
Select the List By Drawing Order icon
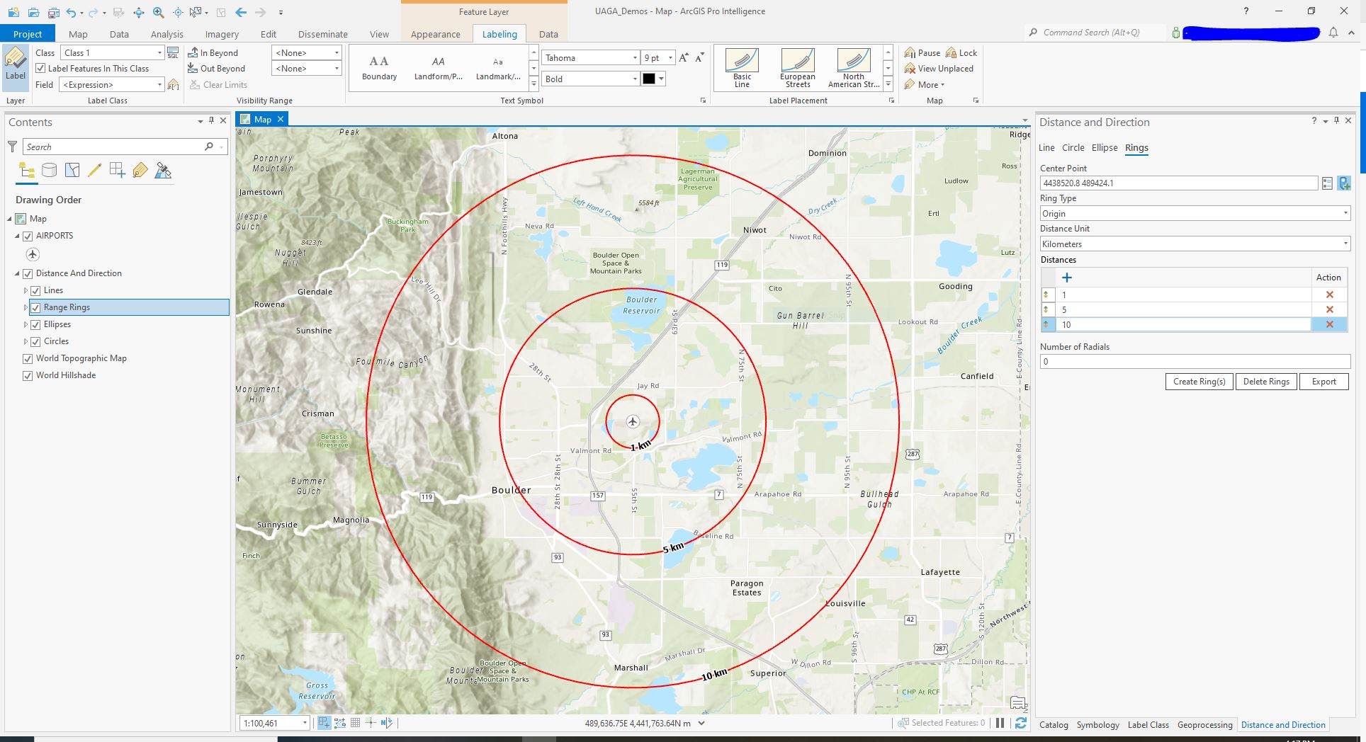click(x=26, y=170)
